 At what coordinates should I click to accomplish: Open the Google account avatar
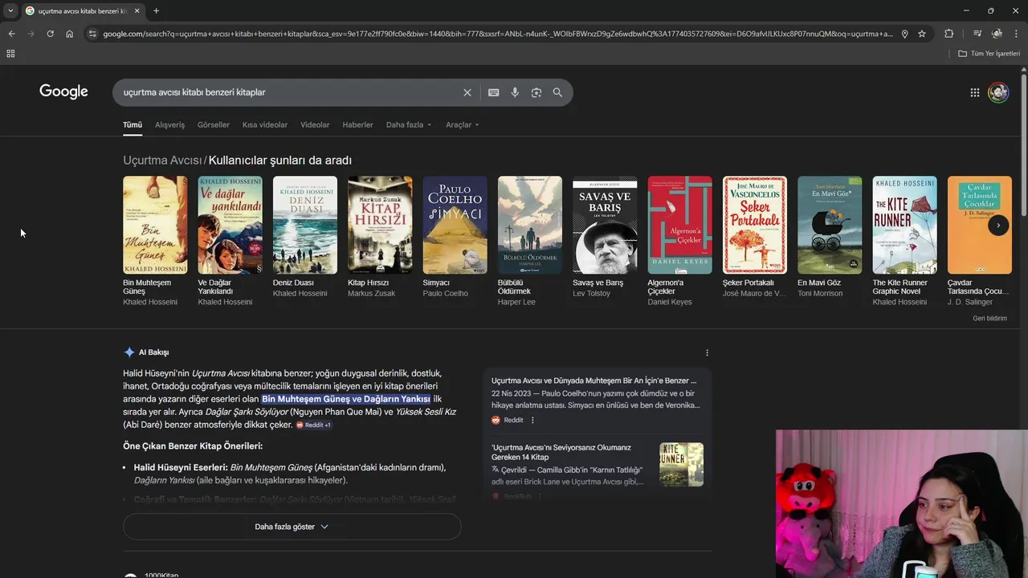click(x=998, y=92)
